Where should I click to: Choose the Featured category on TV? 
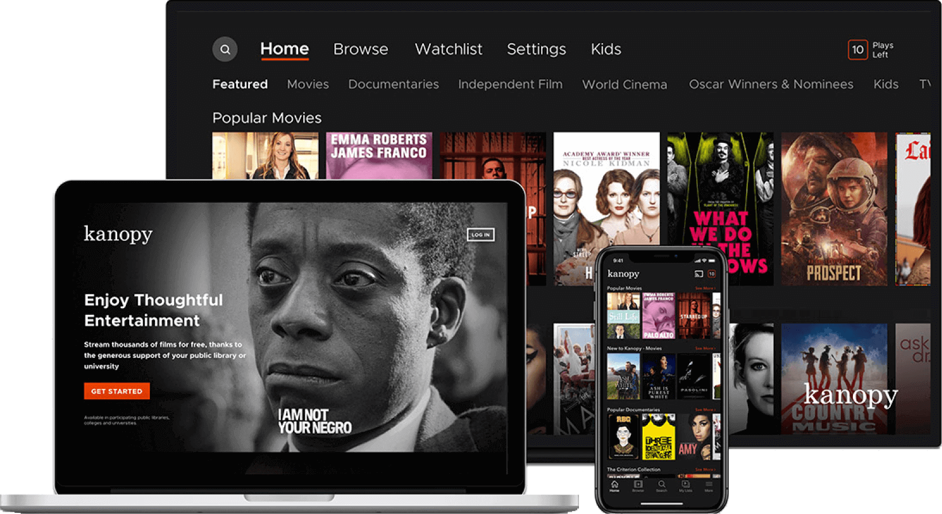pos(240,84)
